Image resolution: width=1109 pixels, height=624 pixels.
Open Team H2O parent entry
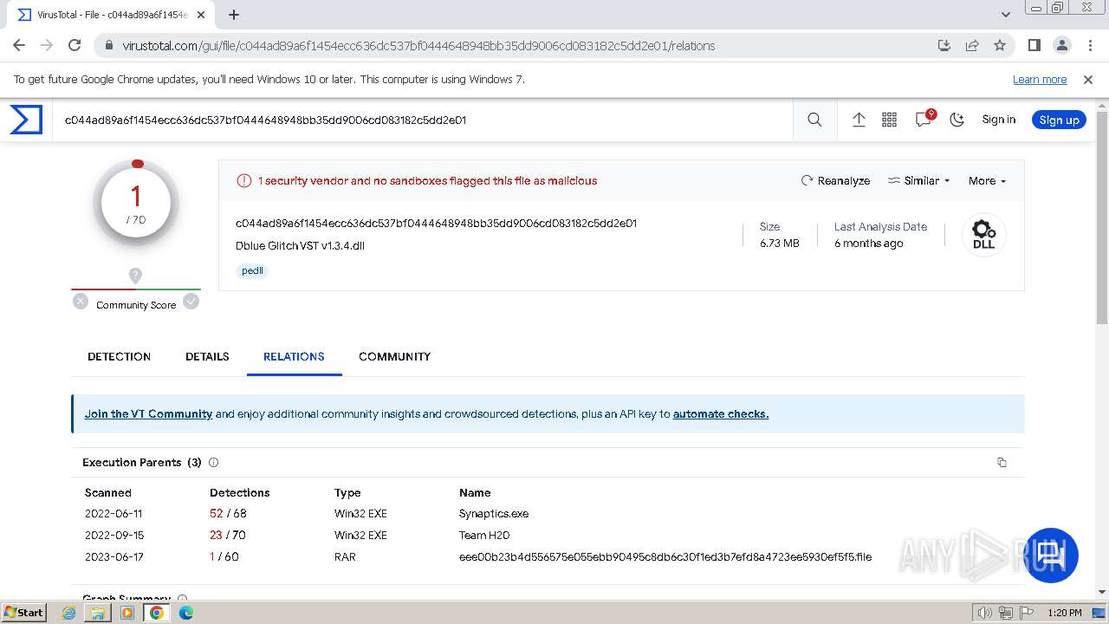[x=484, y=536]
